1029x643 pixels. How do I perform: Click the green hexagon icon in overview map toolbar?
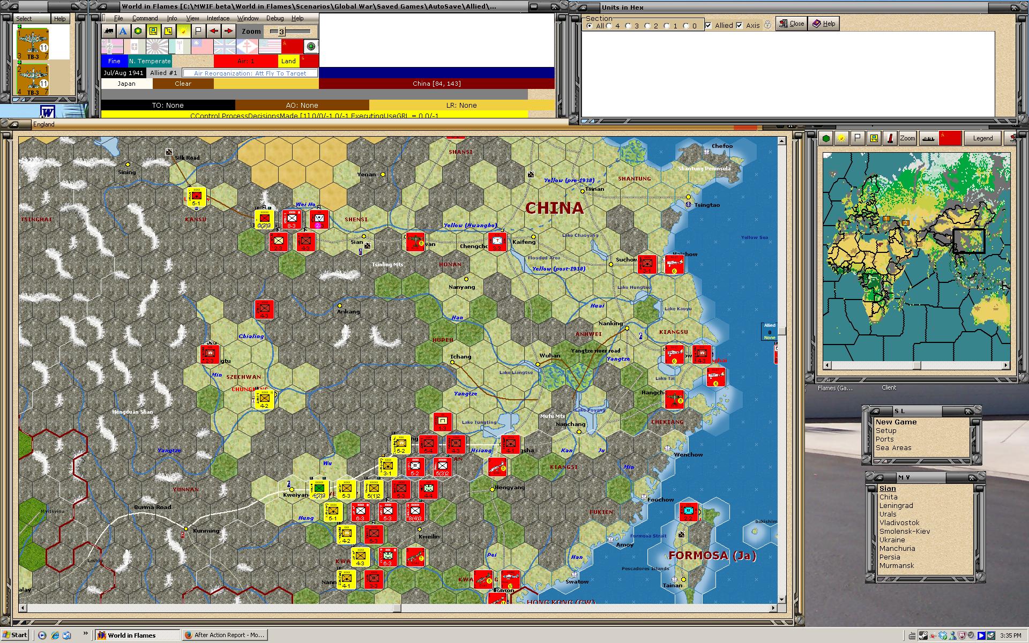[x=826, y=138]
